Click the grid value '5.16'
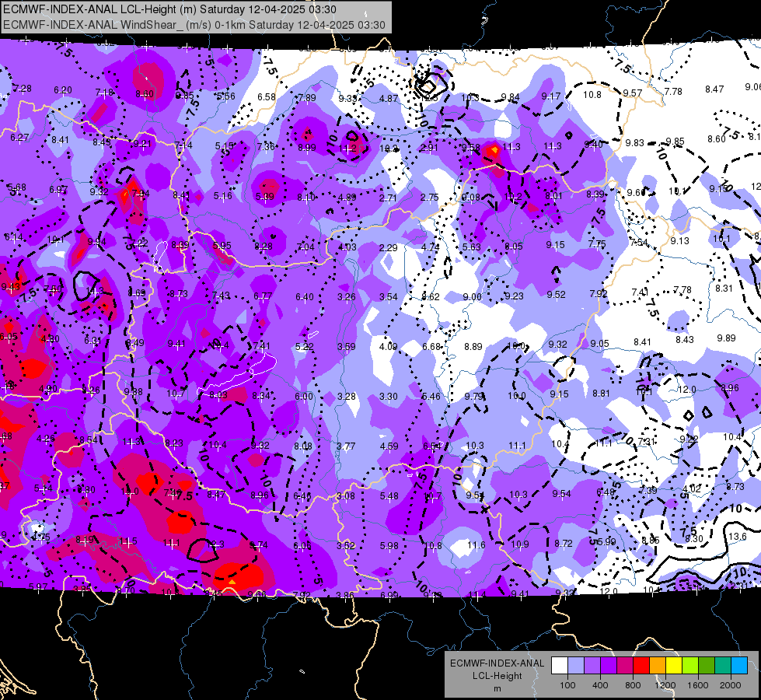The width and height of the screenshot is (761, 700). tap(223, 196)
